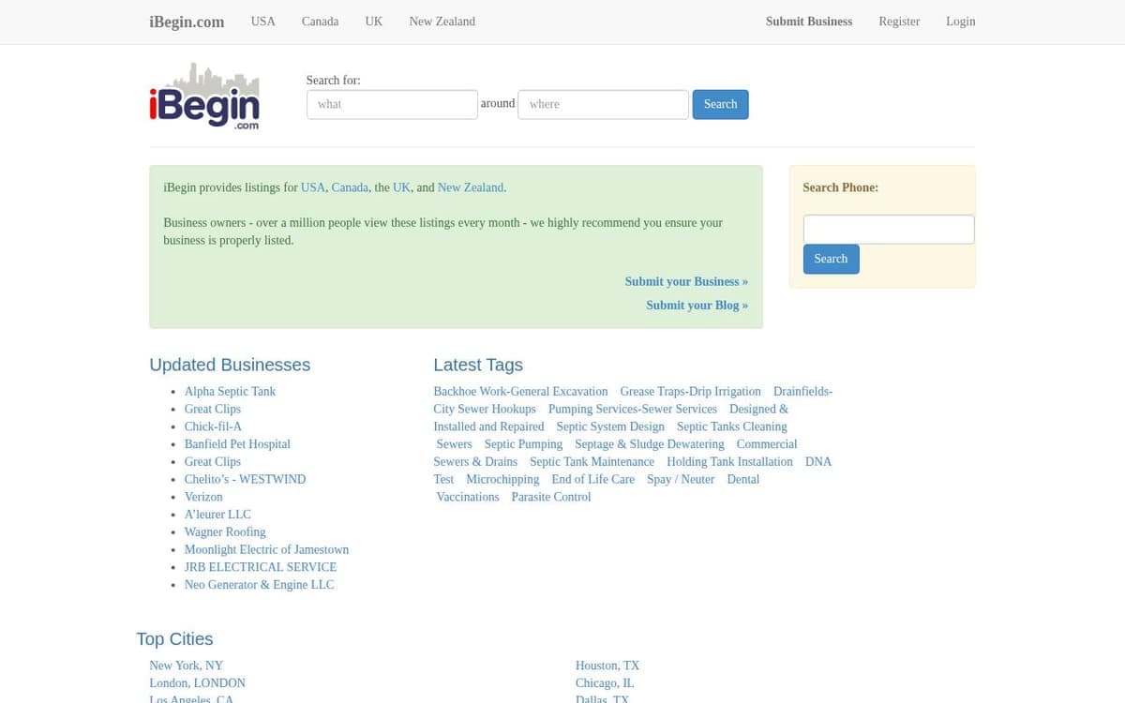Open the Canada item in top navigation

(320, 22)
